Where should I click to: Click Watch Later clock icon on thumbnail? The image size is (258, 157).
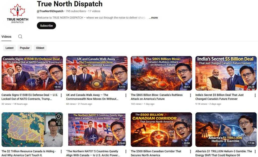pos(58,117)
